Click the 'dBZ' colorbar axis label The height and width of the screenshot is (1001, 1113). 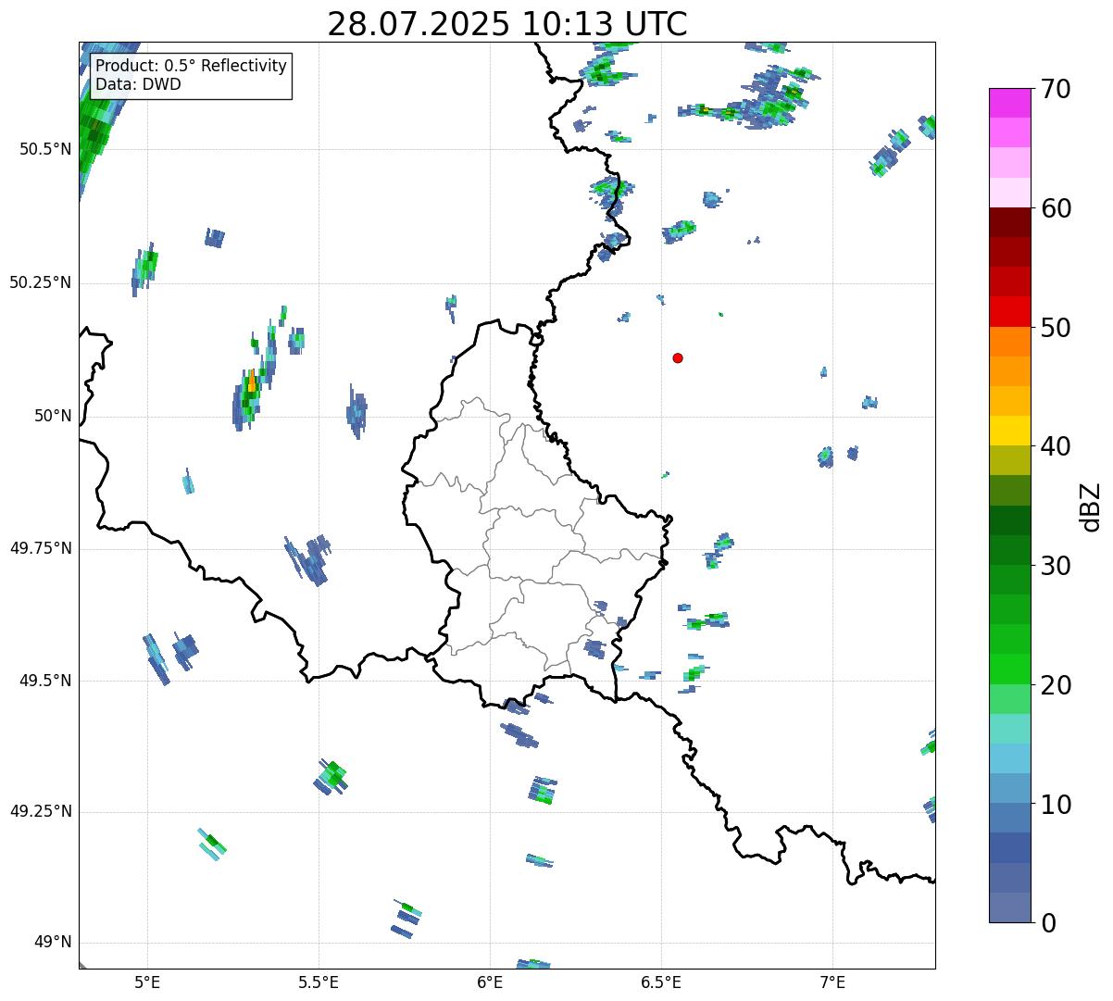(x=1091, y=506)
